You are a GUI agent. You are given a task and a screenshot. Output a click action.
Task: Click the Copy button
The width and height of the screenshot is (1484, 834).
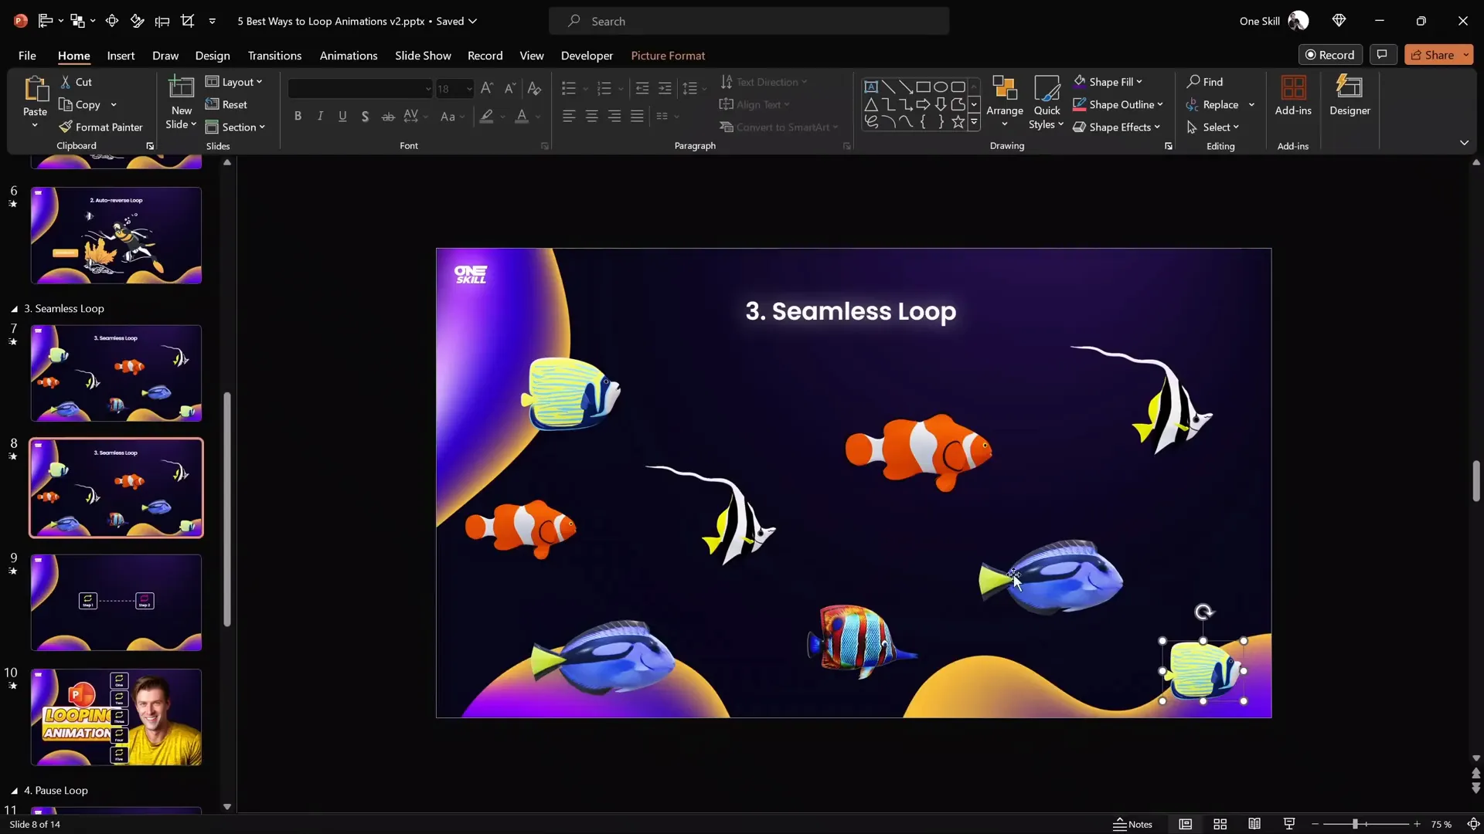[x=80, y=104]
